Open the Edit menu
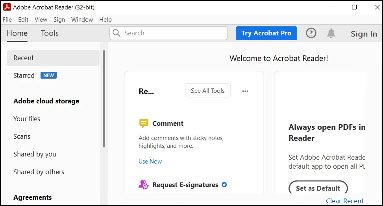This screenshot has width=383, height=206. [x=23, y=20]
